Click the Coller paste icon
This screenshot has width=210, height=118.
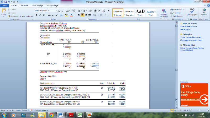coord(4,11)
